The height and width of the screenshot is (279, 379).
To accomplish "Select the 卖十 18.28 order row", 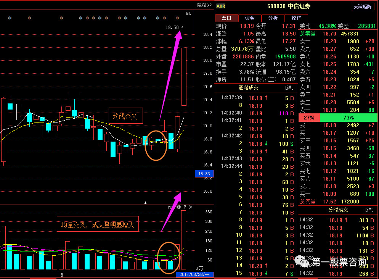I will click(x=337, y=41).
